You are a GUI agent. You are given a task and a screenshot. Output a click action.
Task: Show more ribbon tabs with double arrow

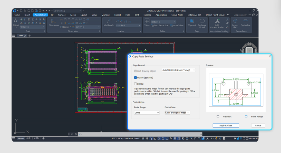[228, 15]
